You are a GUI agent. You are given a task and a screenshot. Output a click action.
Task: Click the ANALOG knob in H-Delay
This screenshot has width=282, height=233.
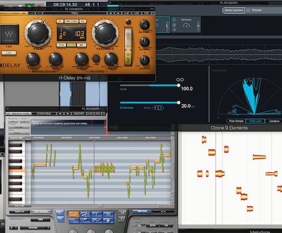coord(145,60)
